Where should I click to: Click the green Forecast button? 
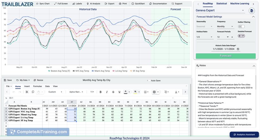click(x=226, y=56)
